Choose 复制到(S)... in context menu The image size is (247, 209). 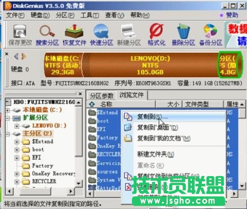(174, 116)
